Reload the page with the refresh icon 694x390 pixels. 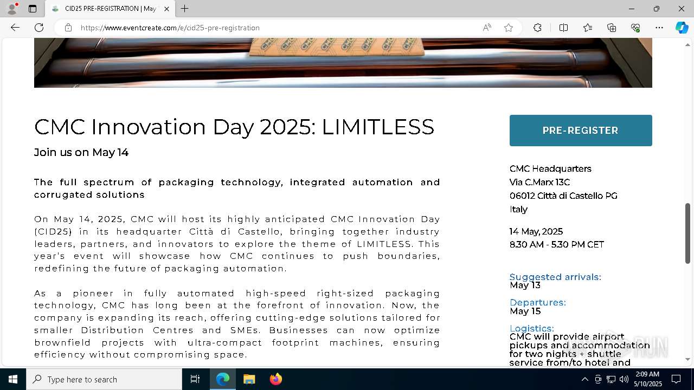click(39, 28)
